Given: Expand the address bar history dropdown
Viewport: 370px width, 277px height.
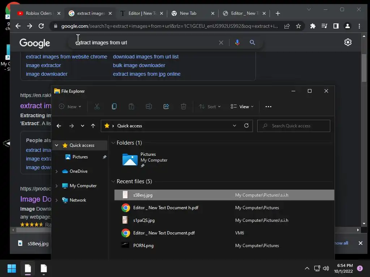Looking at the screenshot, I should (234, 126).
